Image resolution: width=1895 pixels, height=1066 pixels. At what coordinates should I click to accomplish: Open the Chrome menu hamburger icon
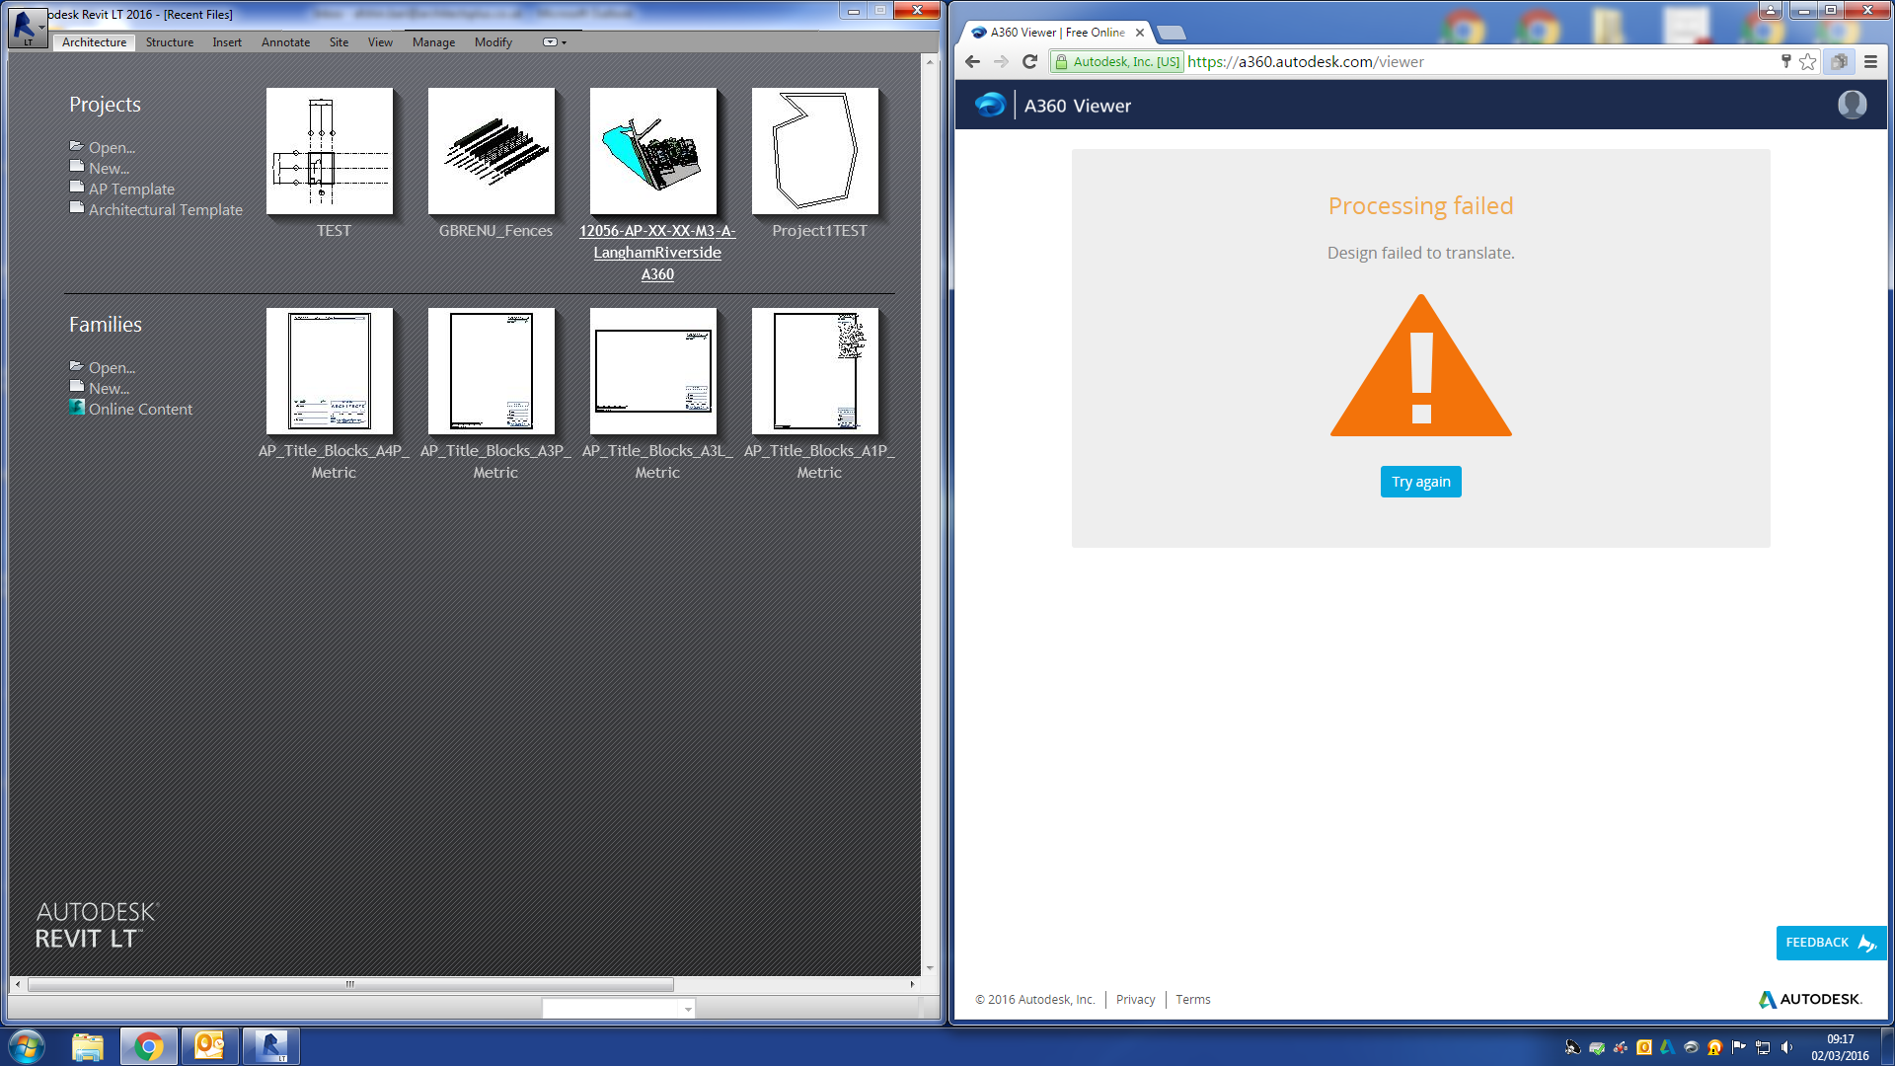(1870, 61)
